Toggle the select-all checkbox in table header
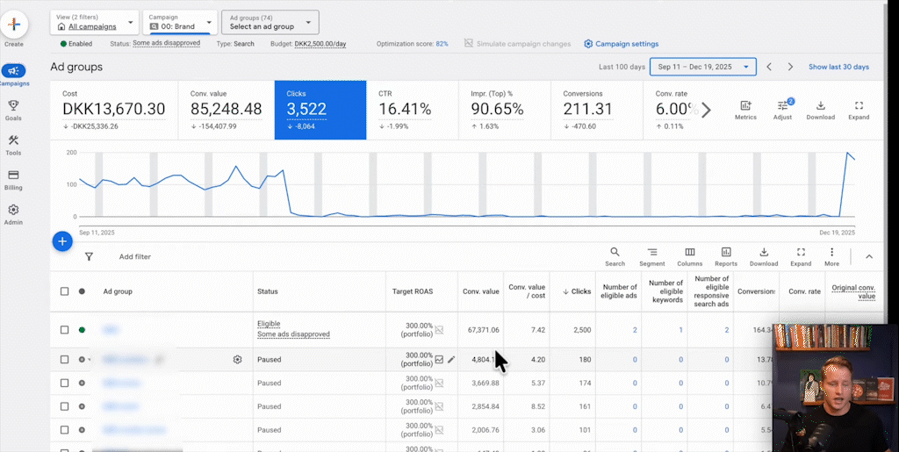Image resolution: width=899 pixels, height=452 pixels. tap(64, 291)
